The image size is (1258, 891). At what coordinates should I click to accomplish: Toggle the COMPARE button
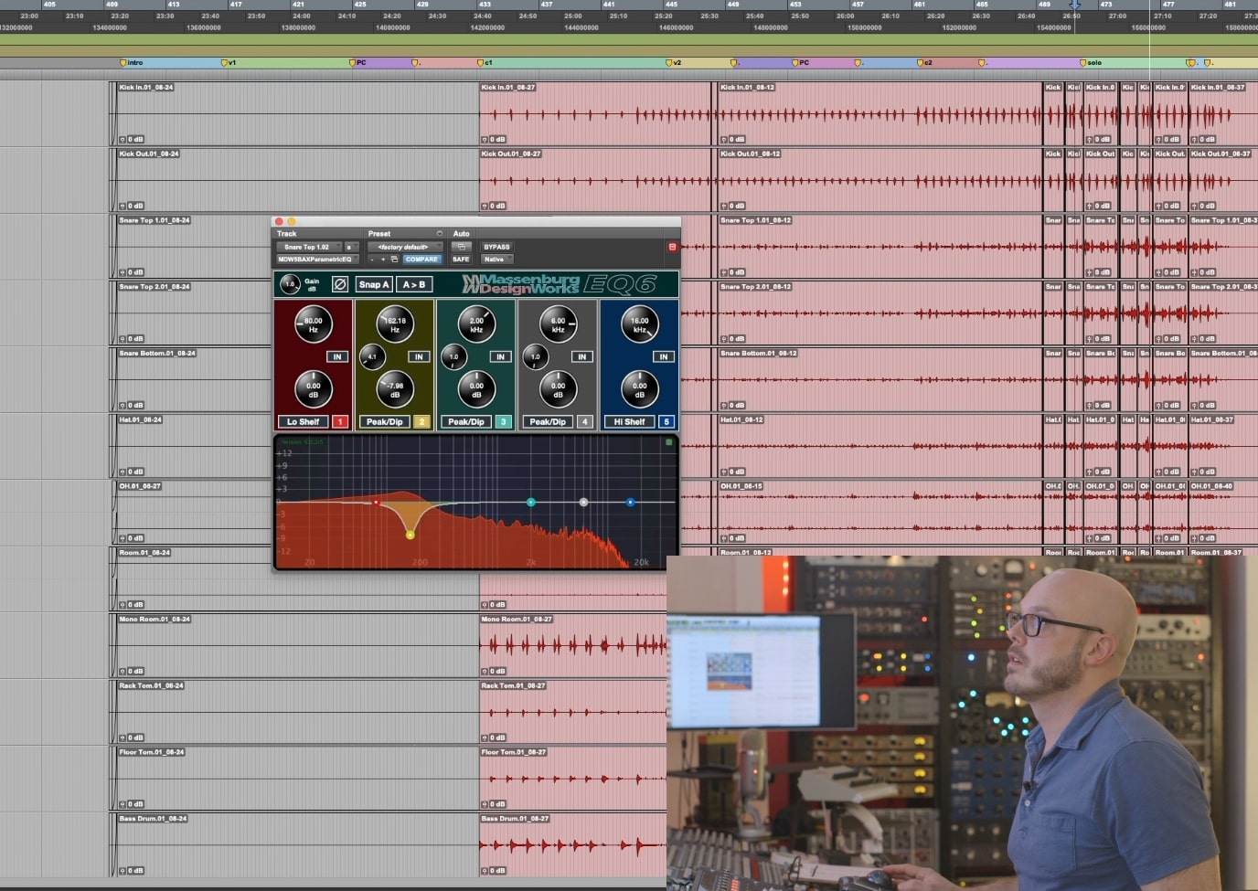coord(421,260)
